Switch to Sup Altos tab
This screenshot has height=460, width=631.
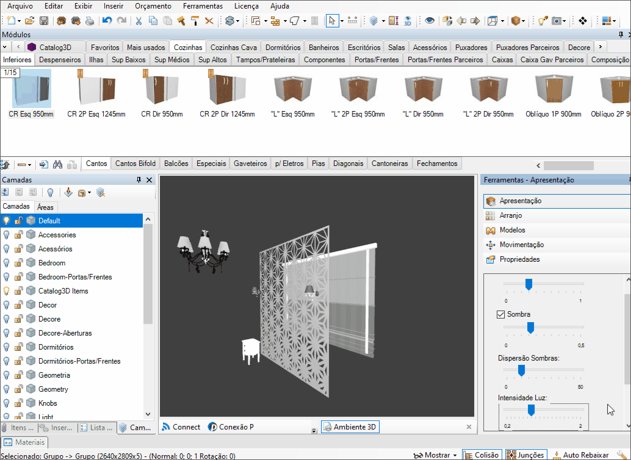[212, 60]
